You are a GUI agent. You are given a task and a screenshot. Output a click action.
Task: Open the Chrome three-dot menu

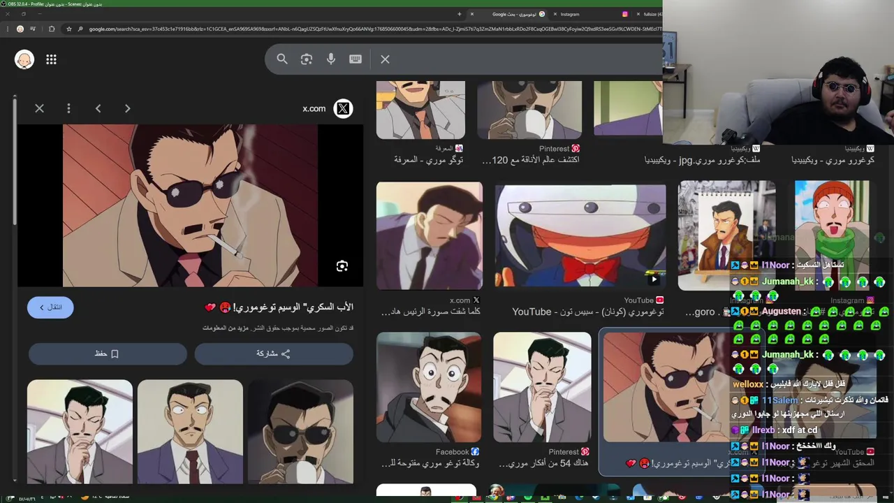6,29
